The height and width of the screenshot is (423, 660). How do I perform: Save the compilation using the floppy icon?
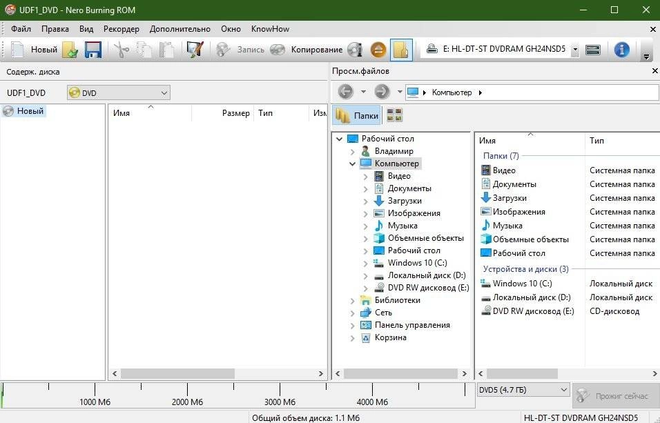tap(93, 50)
